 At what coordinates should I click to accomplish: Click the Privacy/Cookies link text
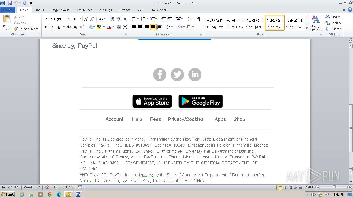click(186, 119)
